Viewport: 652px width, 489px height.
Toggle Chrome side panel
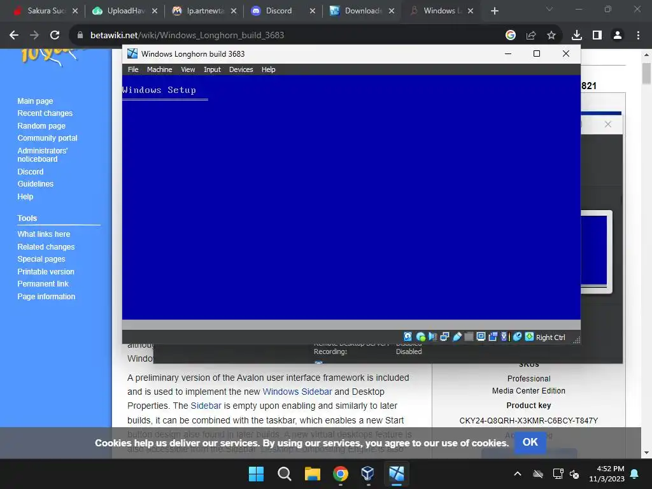pyautogui.click(x=597, y=36)
